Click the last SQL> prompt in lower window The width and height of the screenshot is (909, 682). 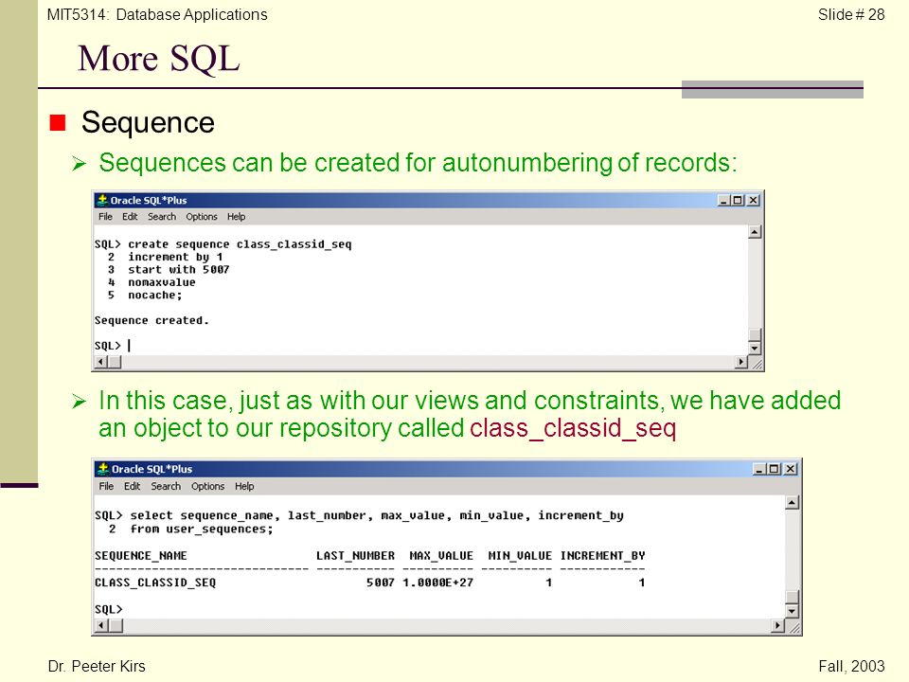(108, 609)
